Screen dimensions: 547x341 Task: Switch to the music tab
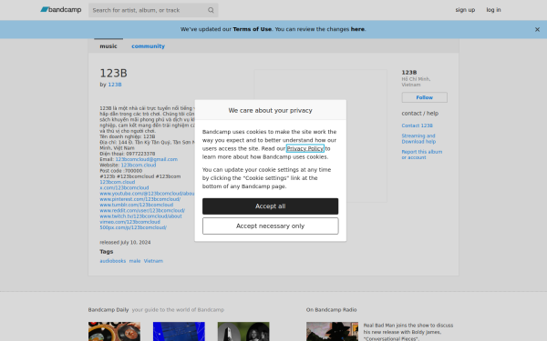click(x=108, y=46)
